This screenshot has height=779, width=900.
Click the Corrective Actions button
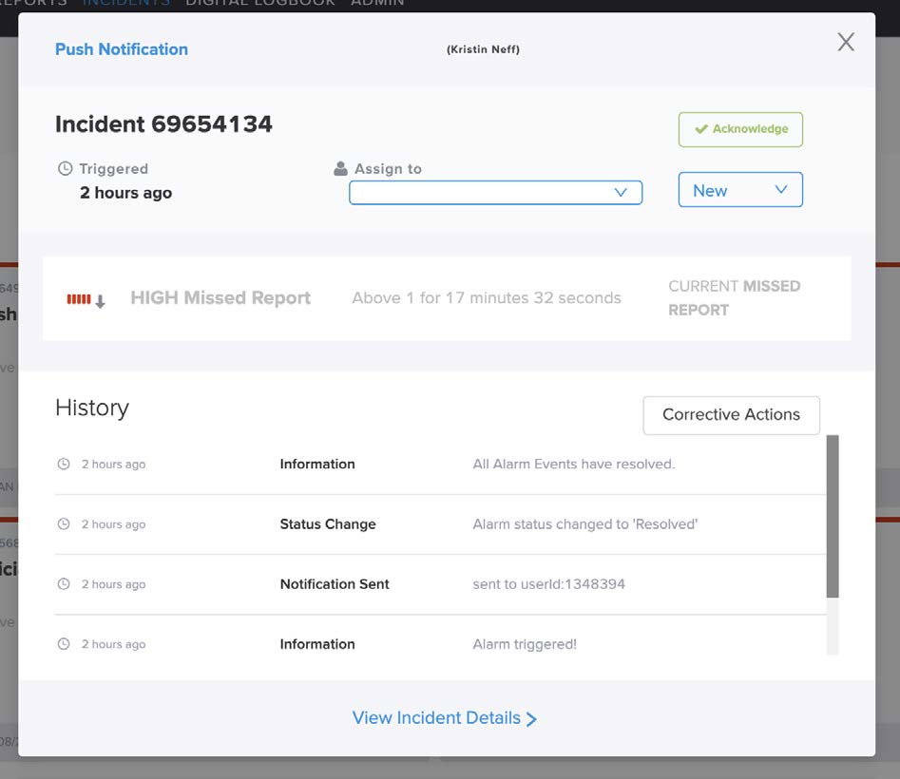[x=731, y=415]
